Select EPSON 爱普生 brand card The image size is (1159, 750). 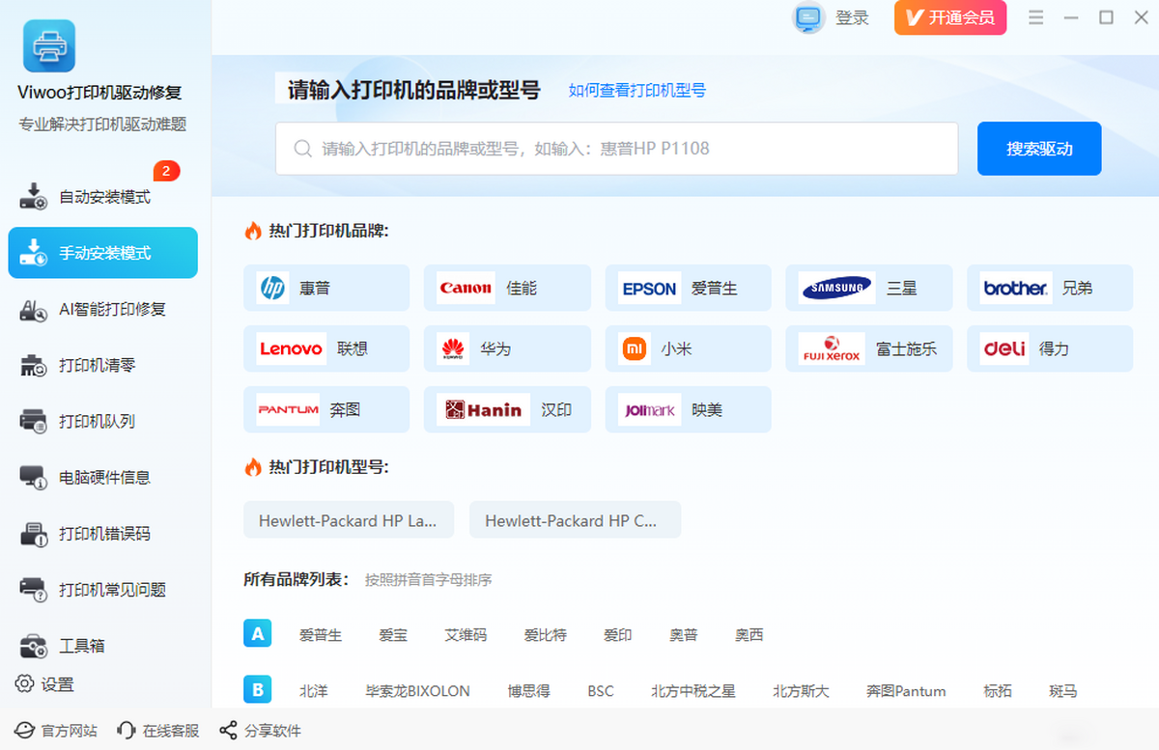click(x=689, y=288)
